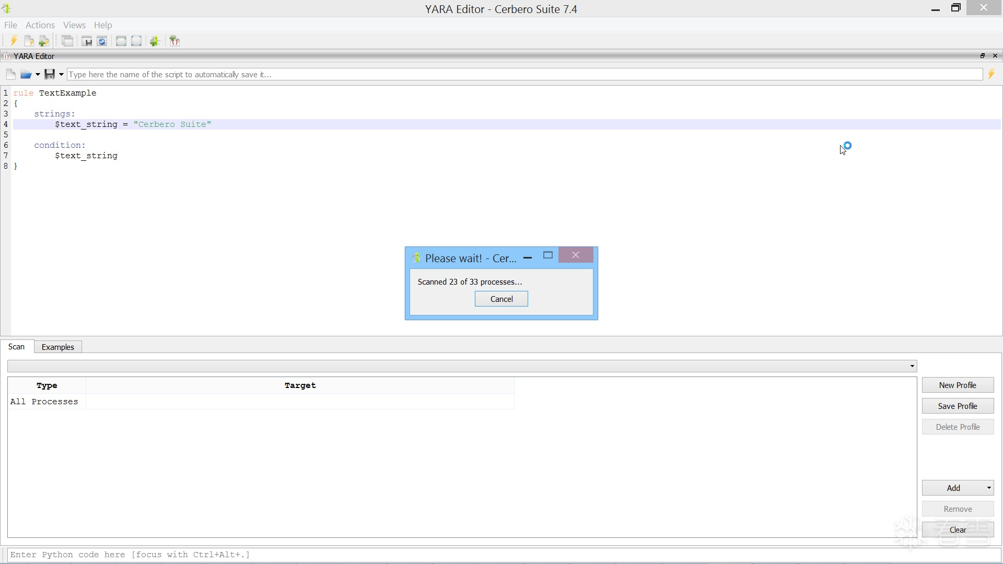The image size is (1003, 564).
Task: Focus the script name input field
Action: point(524,74)
